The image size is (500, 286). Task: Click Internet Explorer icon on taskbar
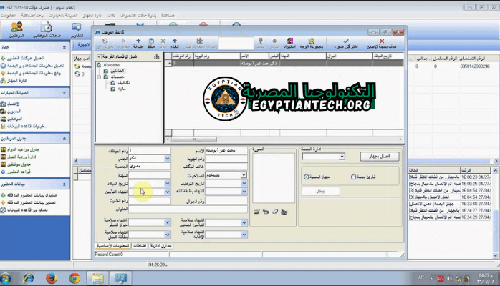pos(29,278)
